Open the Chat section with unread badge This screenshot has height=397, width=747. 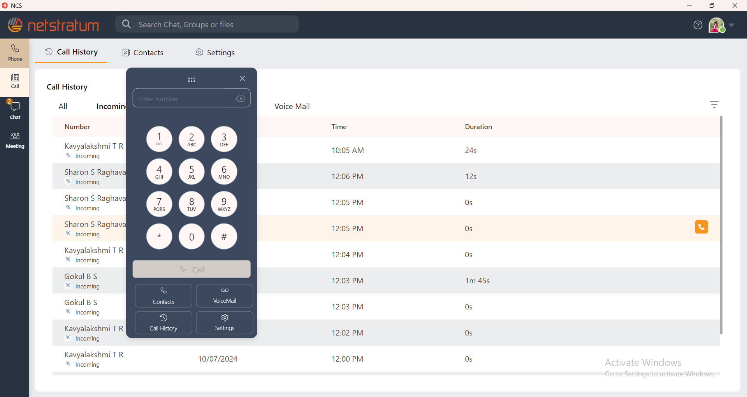point(15,110)
